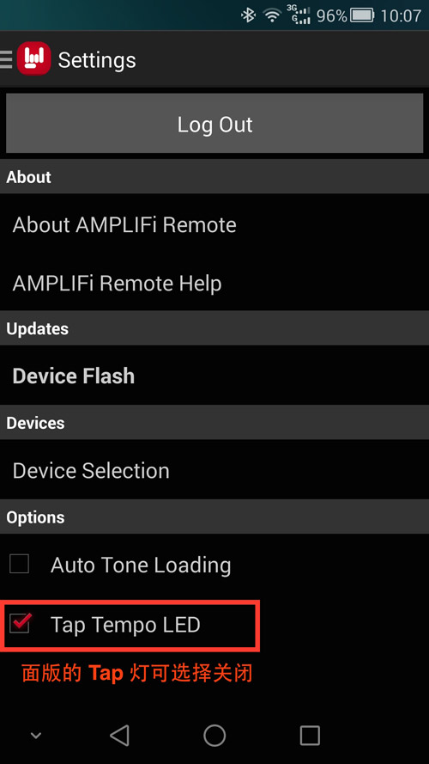Viewport: 429px width, 764px height.
Task: Tap the Wi-Fi status icon
Action: [x=272, y=15]
